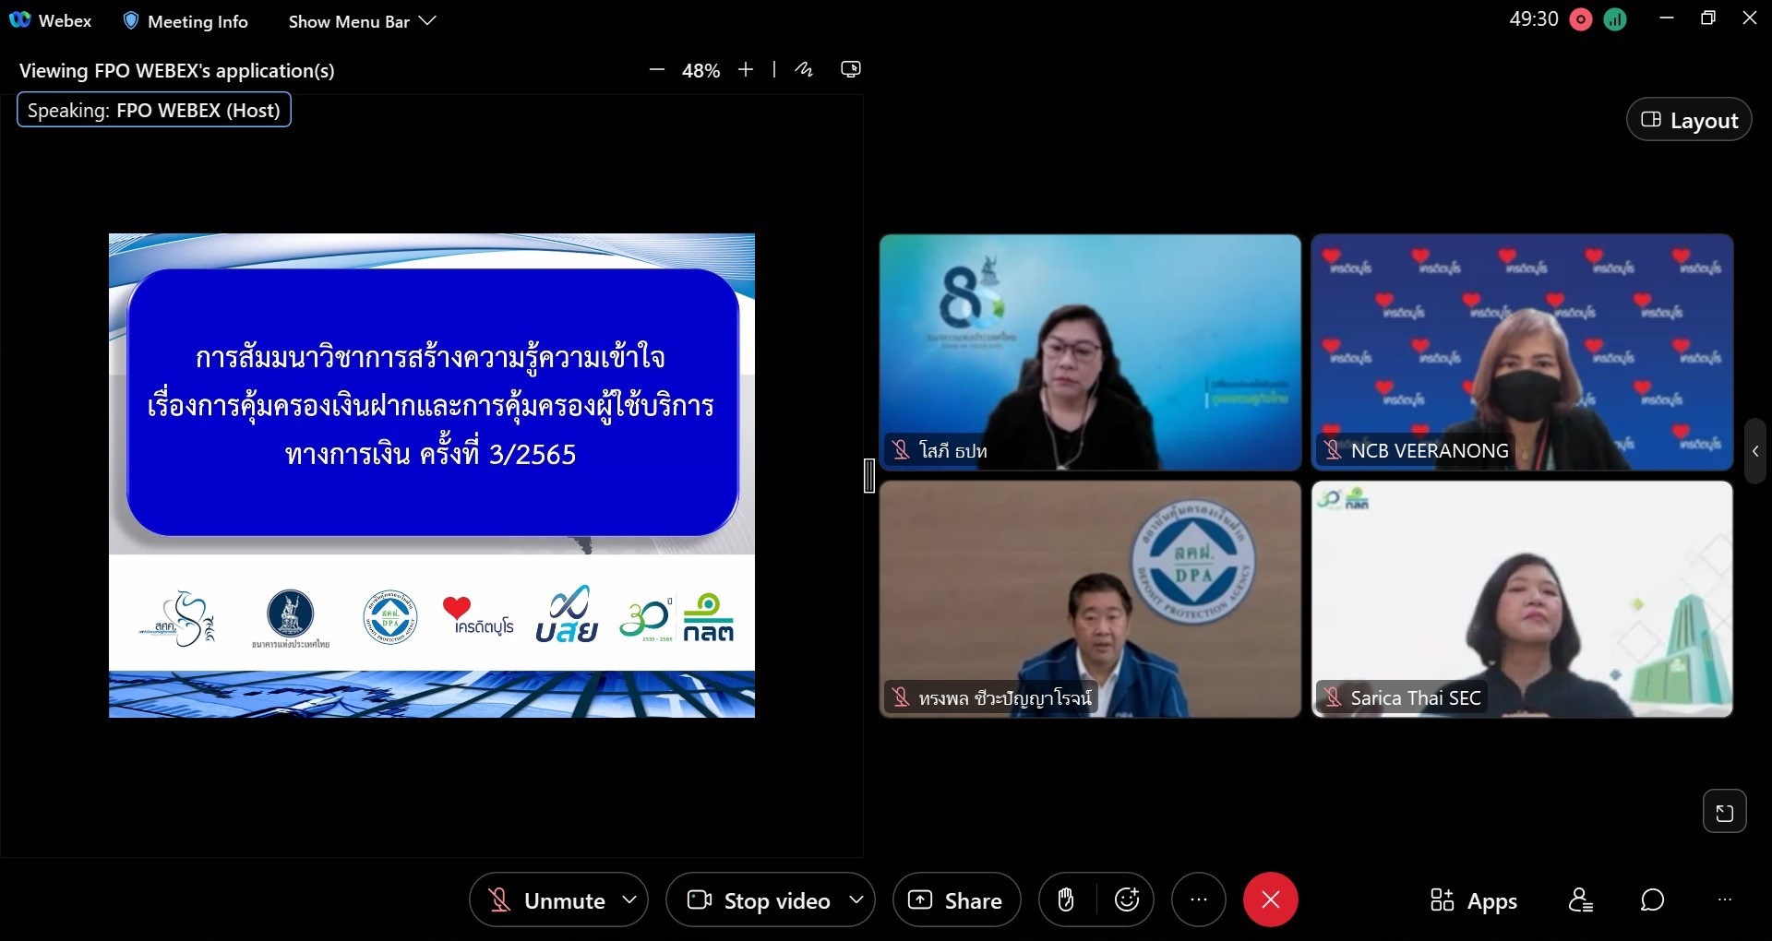Click the shared screen options monitor icon

tap(851, 69)
